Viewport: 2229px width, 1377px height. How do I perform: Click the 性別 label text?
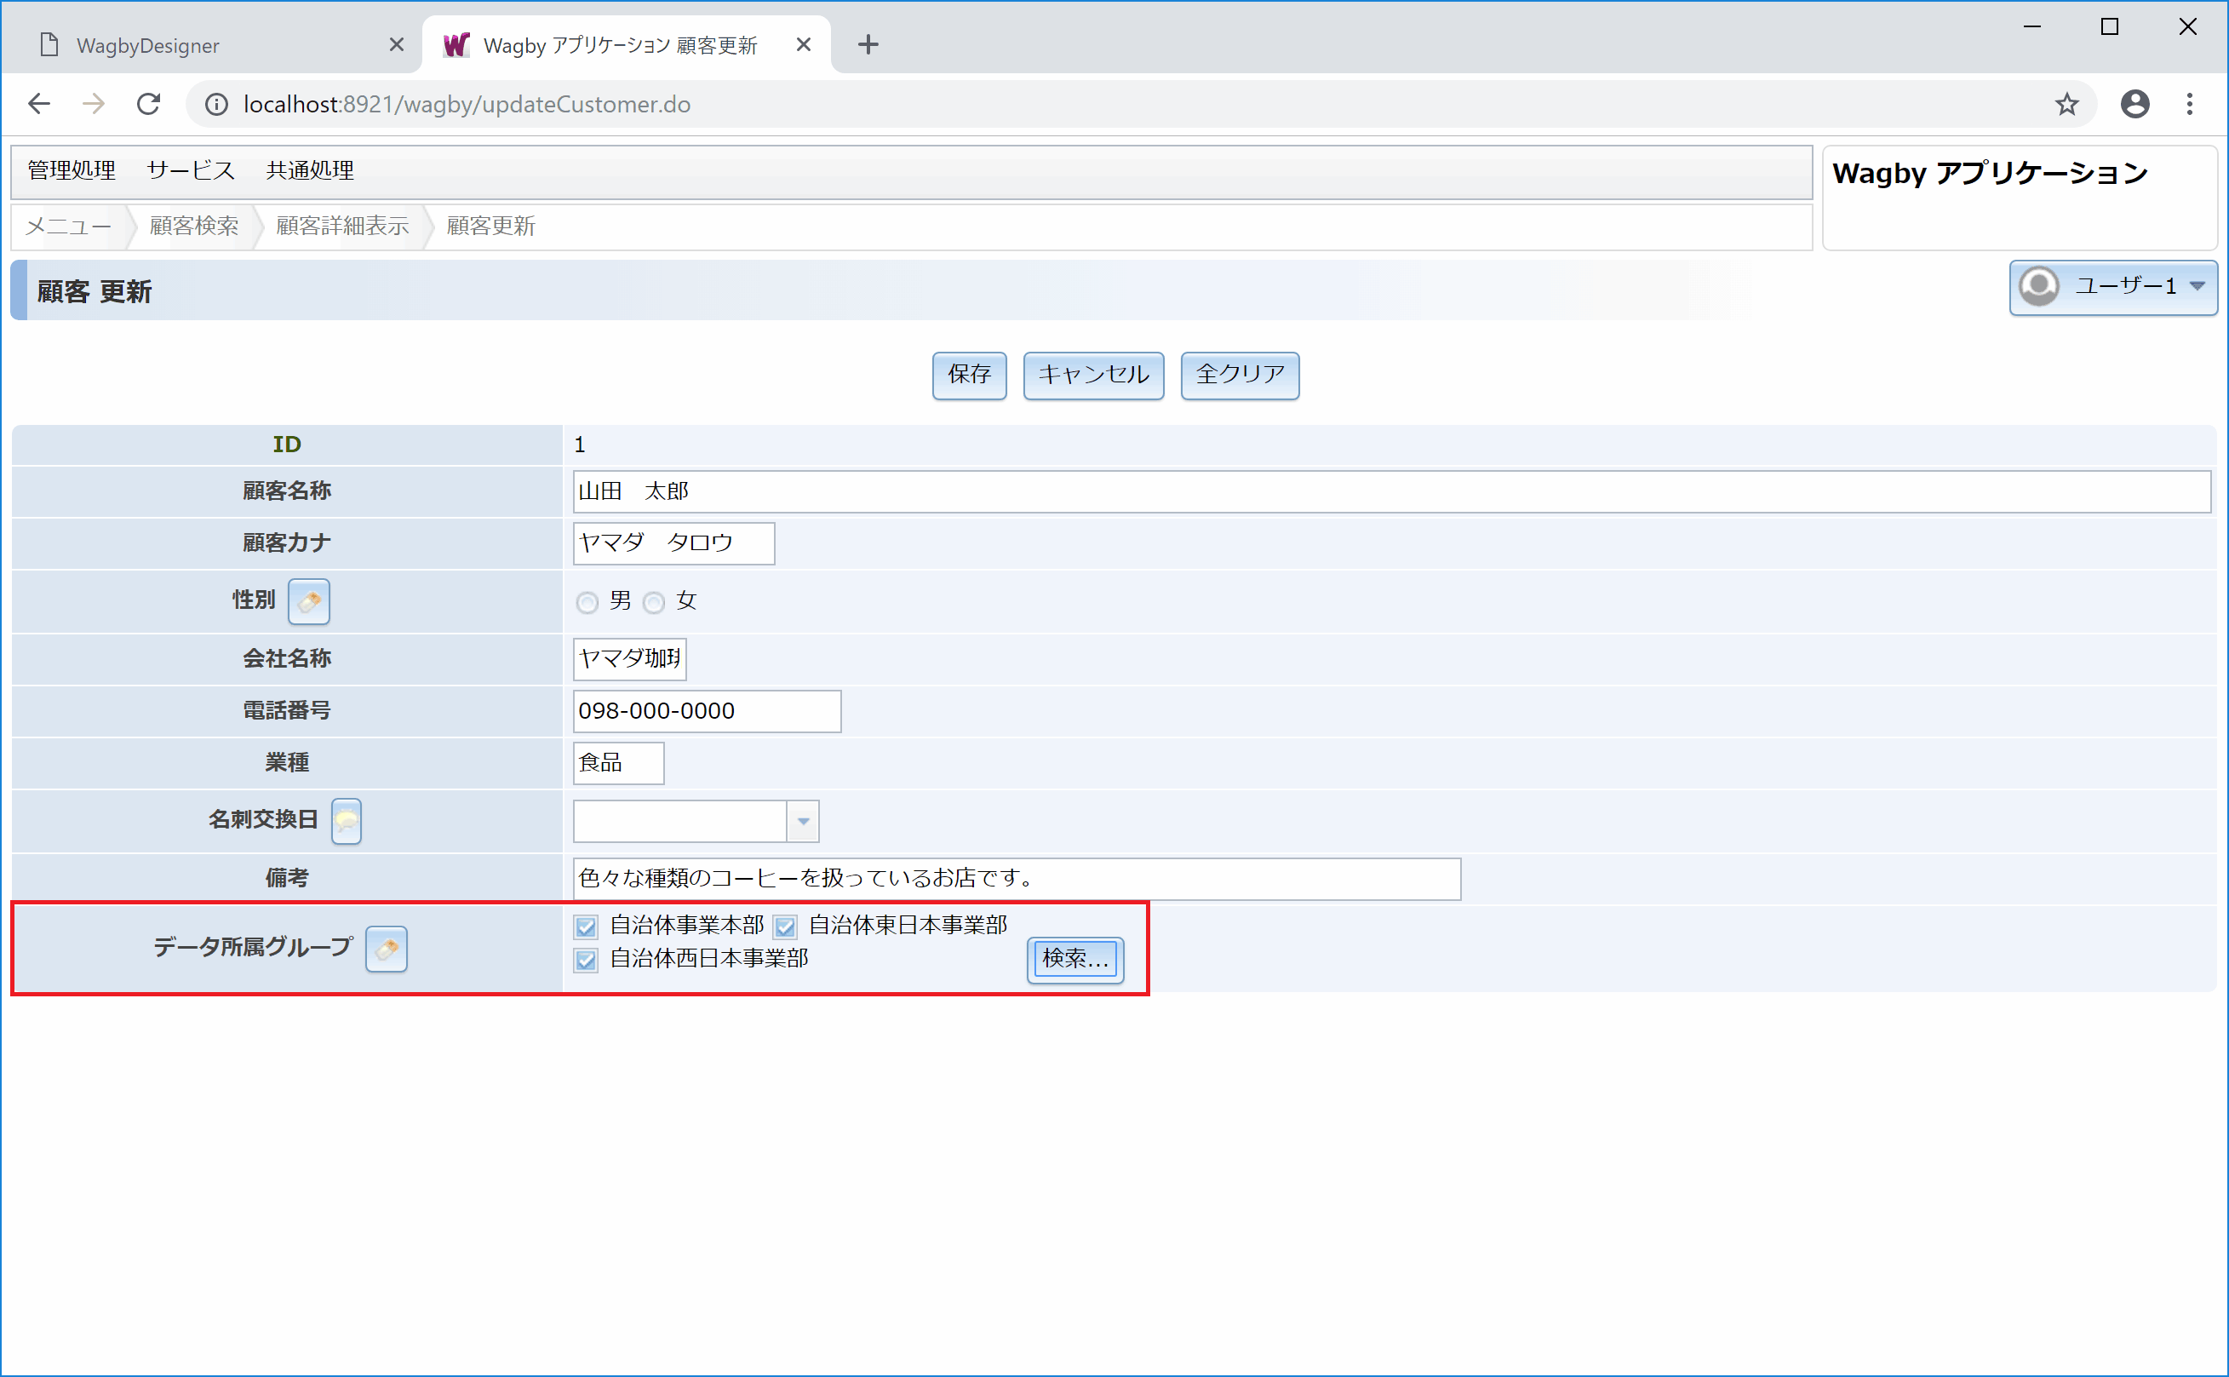[253, 600]
